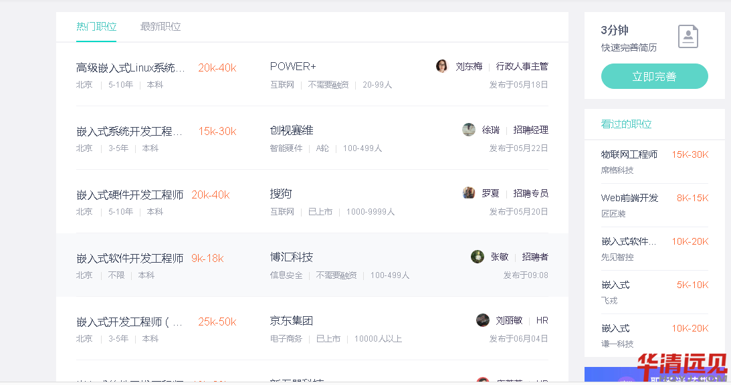The height and width of the screenshot is (385, 731).
Task: Switch to the 热门职位 tab
Action: (x=96, y=27)
